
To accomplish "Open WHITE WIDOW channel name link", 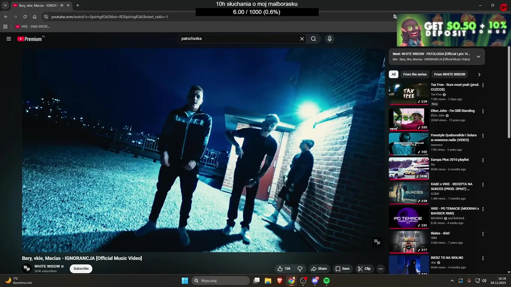I will 47,266.
